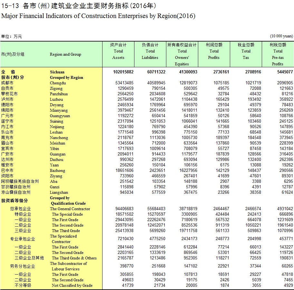
Task: Click the English table title
Action: 98,16
